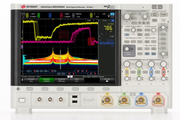Tap the T trigger badge on screen
180x120 pixels.
tap(91, 15)
